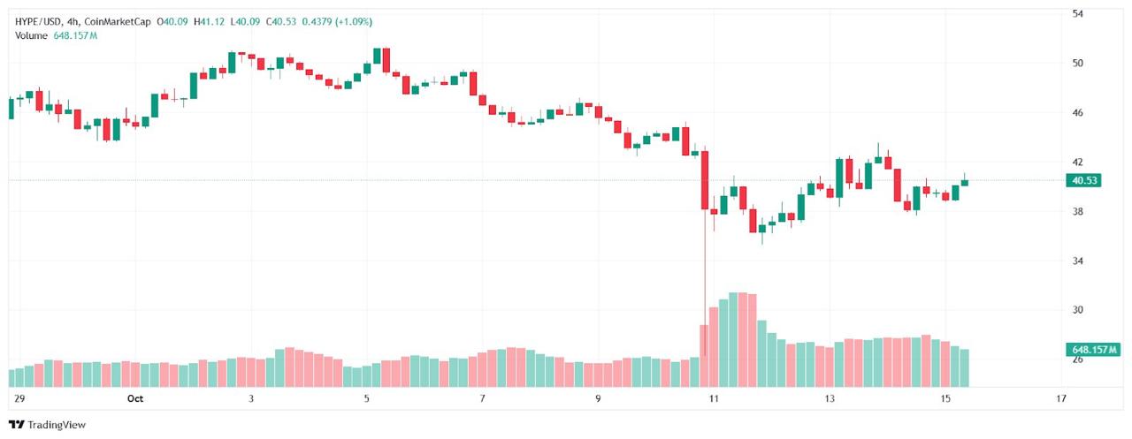Click the Volume indicator label
The height and width of the screenshot is (439, 1132).
coord(32,34)
